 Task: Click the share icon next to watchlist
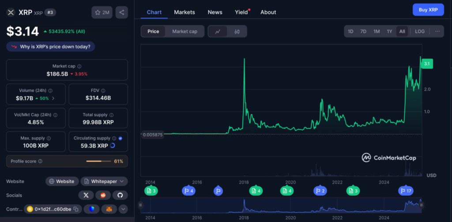(x=121, y=12)
